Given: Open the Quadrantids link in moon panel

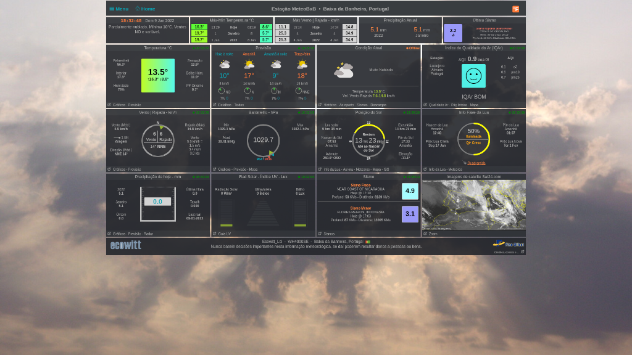Looking at the screenshot, I should pos(476,163).
